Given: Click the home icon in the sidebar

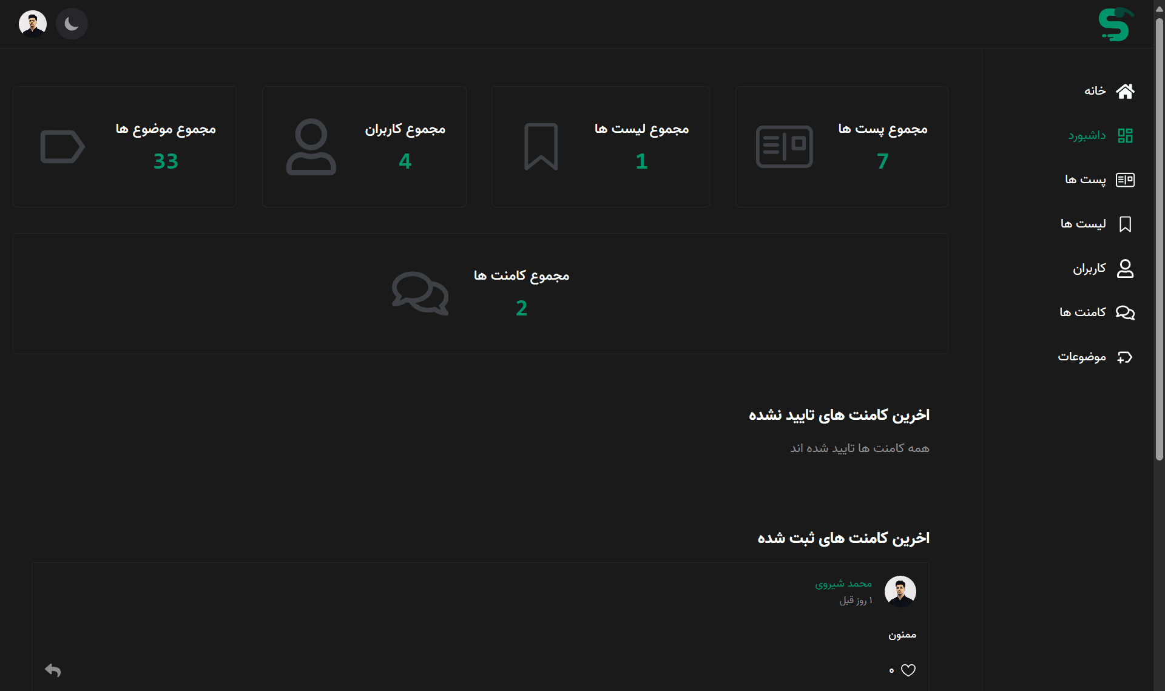Looking at the screenshot, I should tap(1125, 91).
